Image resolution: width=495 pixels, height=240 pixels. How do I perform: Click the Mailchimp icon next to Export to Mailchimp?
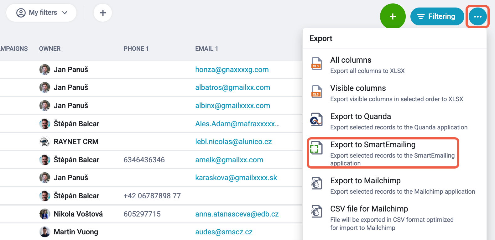click(316, 183)
